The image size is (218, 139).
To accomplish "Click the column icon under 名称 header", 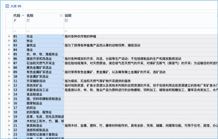I will (x=28, y=20).
